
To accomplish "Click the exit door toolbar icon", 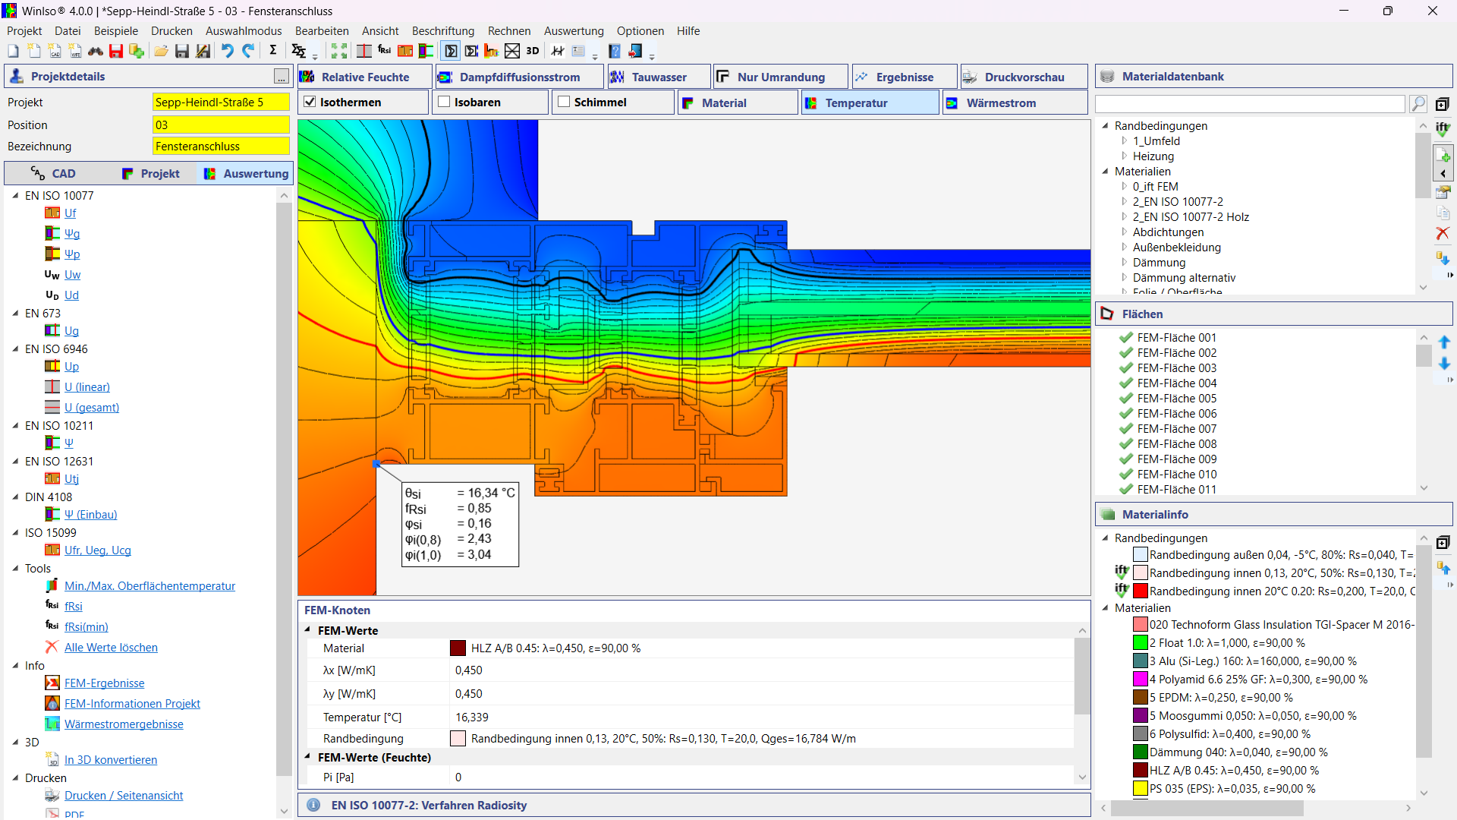I will [636, 51].
